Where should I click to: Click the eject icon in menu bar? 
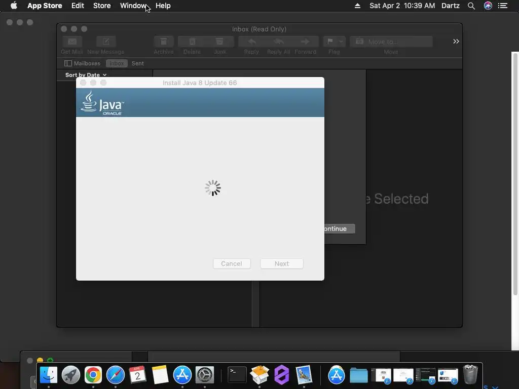(x=357, y=6)
